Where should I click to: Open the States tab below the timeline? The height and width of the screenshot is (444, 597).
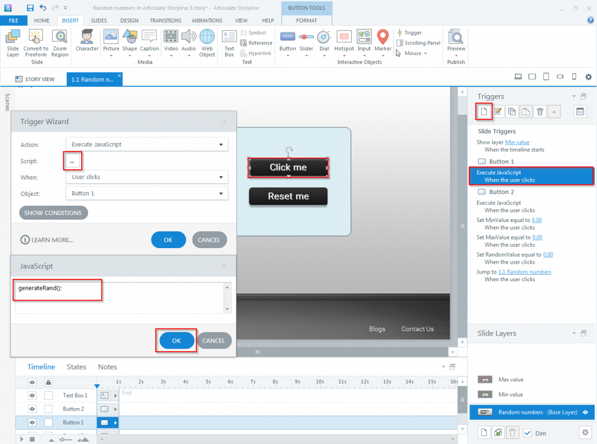pyautogui.click(x=76, y=366)
